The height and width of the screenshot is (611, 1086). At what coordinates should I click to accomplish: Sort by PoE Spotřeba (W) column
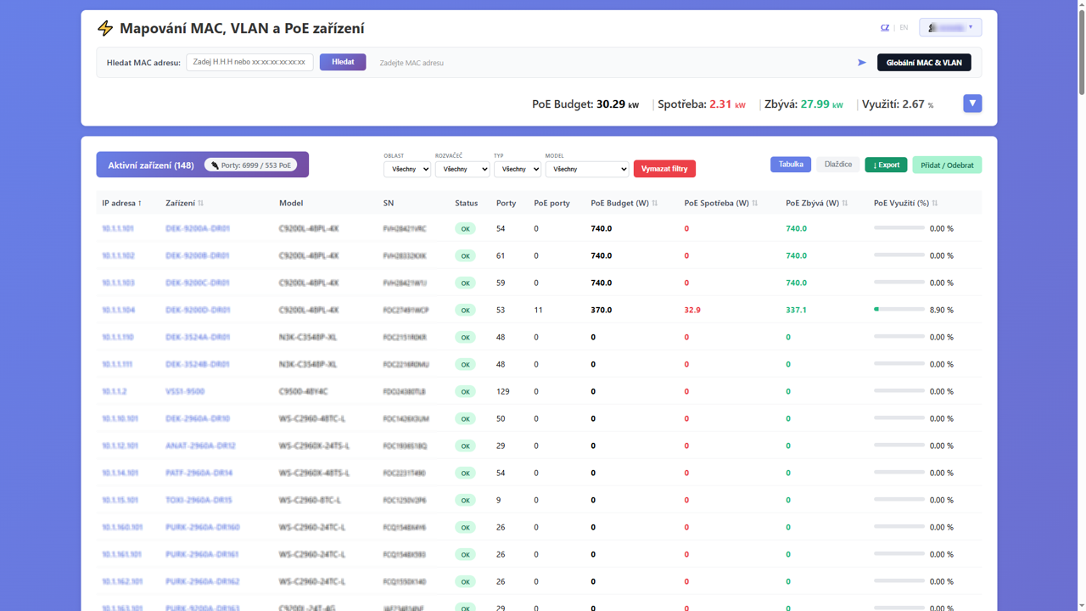[x=754, y=204]
